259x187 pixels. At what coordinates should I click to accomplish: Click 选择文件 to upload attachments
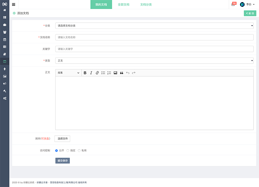point(62,138)
